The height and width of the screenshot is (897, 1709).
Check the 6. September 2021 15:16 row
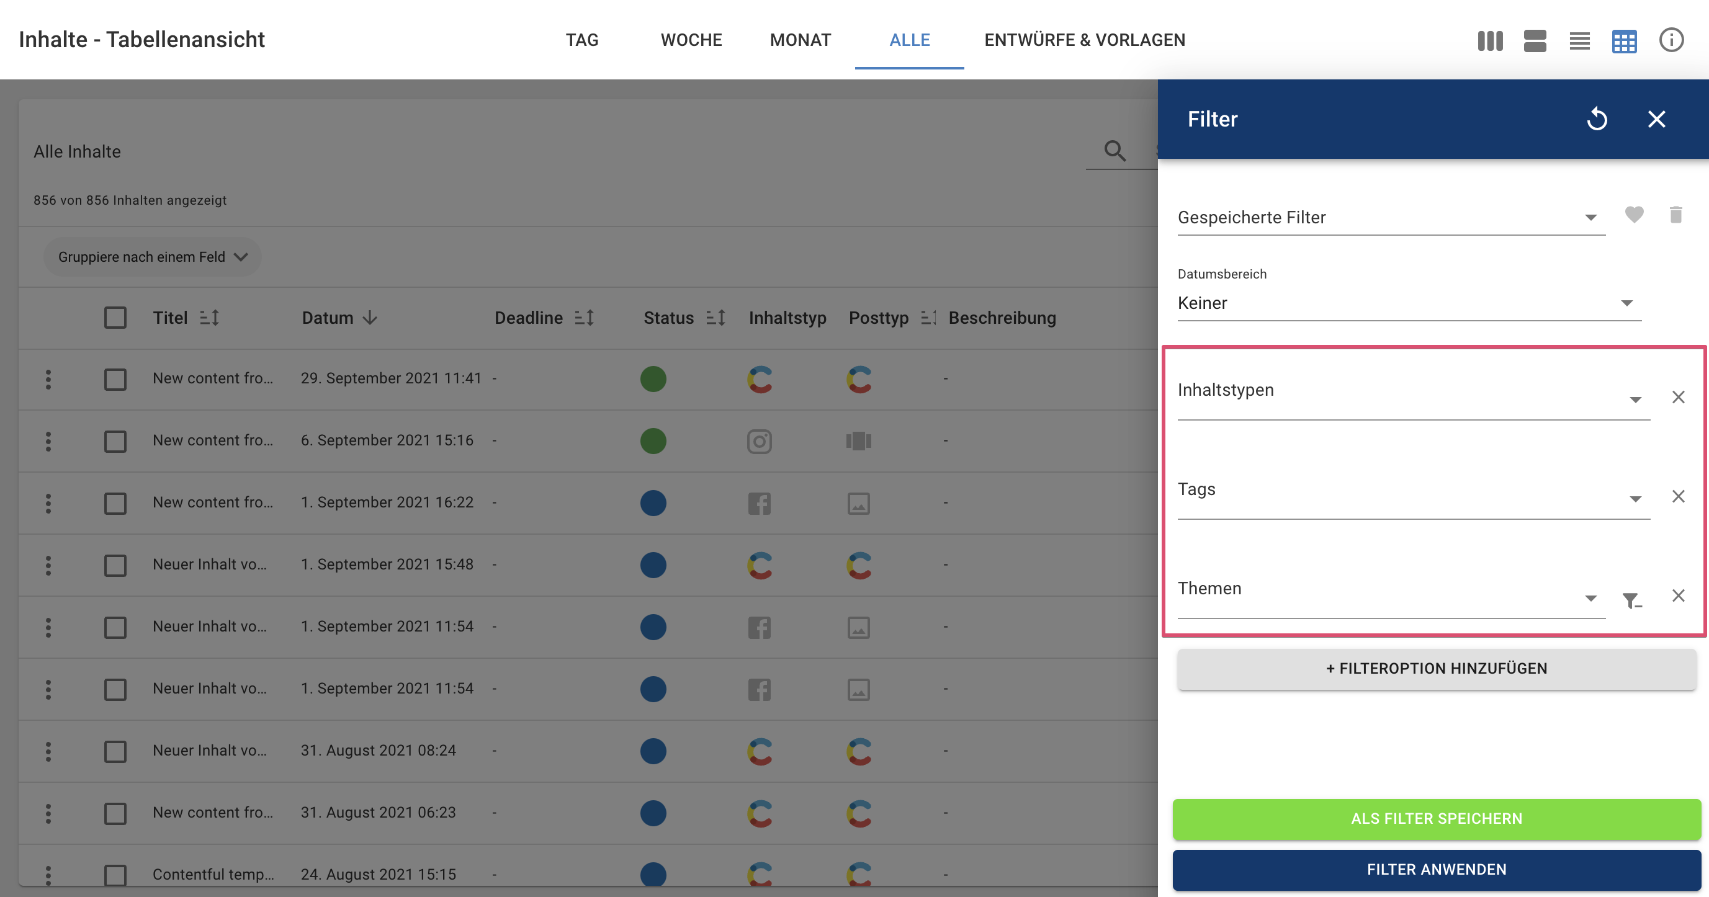click(115, 441)
